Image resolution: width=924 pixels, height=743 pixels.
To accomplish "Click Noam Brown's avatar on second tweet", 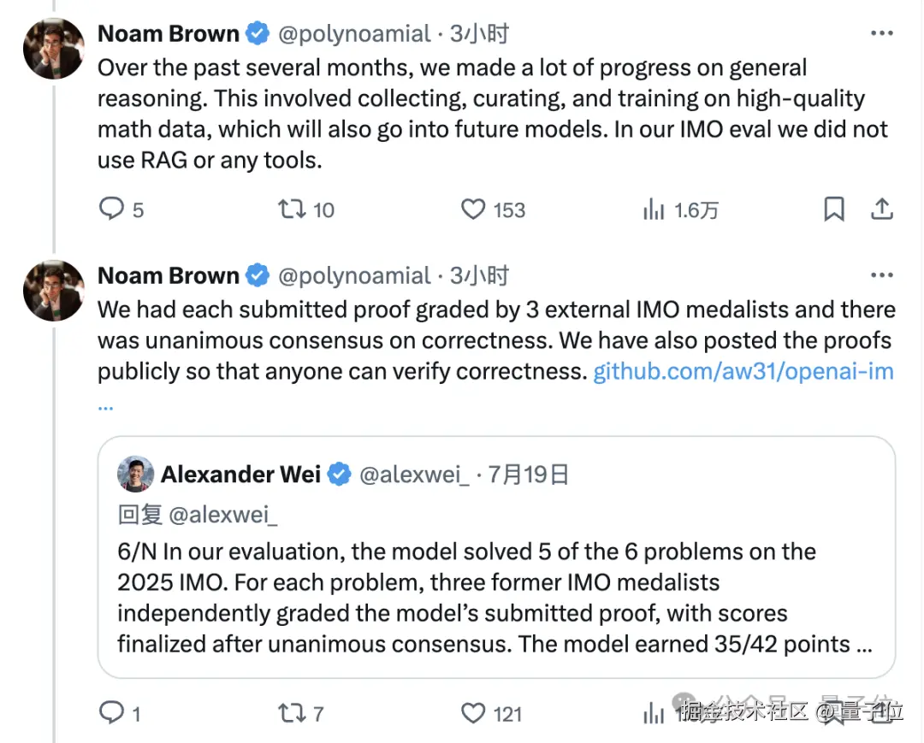I will click(x=53, y=290).
